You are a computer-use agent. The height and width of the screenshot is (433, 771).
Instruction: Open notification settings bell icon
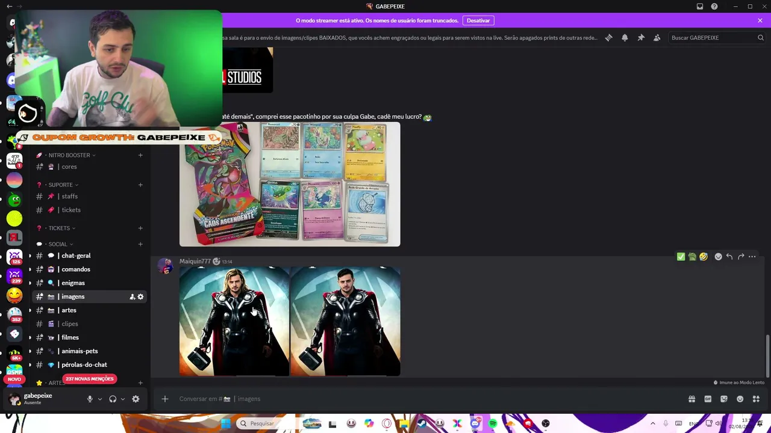625,37
